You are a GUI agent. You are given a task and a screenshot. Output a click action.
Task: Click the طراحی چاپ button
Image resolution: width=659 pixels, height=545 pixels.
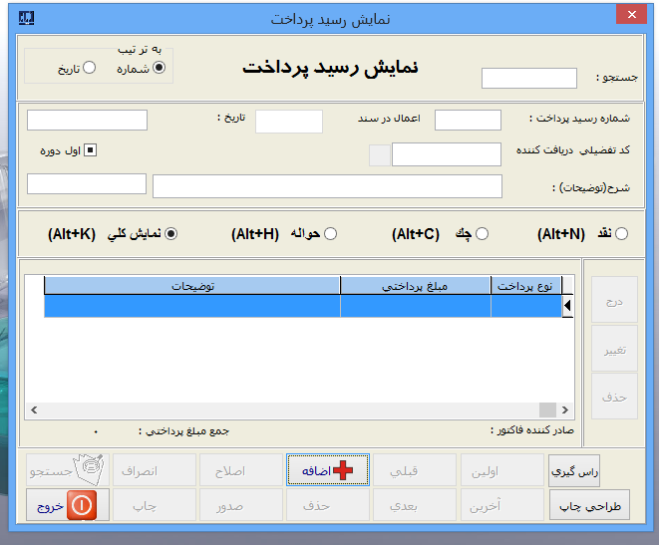tap(589, 505)
